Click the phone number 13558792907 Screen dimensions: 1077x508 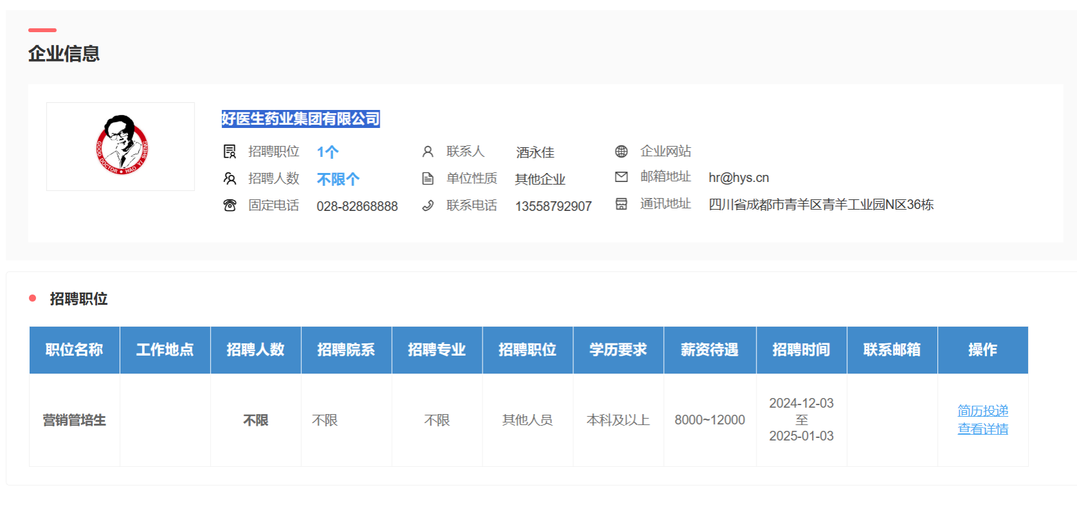pos(553,206)
